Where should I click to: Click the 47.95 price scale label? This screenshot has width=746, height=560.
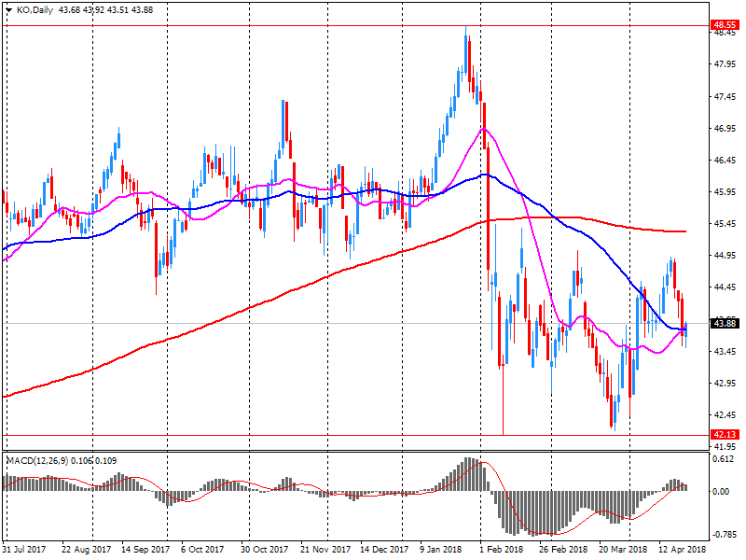click(725, 65)
